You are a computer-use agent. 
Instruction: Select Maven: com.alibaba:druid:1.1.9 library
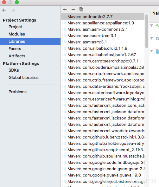point(103,48)
